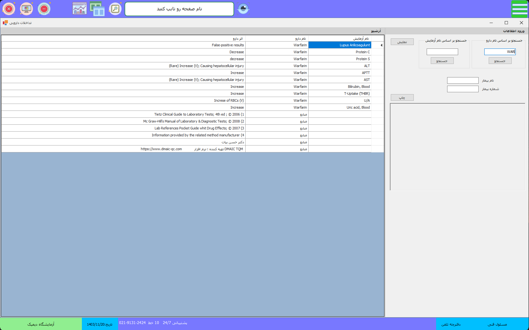Focus the test name search field
The width and height of the screenshot is (529, 330).
[442, 52]
